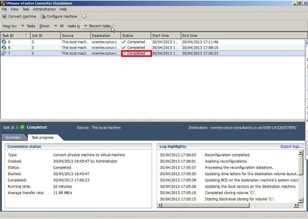Click 'Starting block-level cloning' log entry
Screen dimensions: 308x219
(x=239, y=199)
